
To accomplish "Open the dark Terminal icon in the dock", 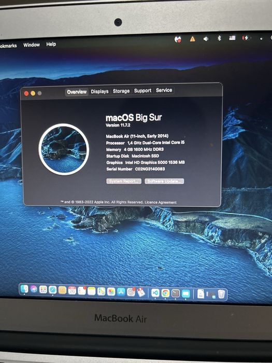I will (176, 294).
